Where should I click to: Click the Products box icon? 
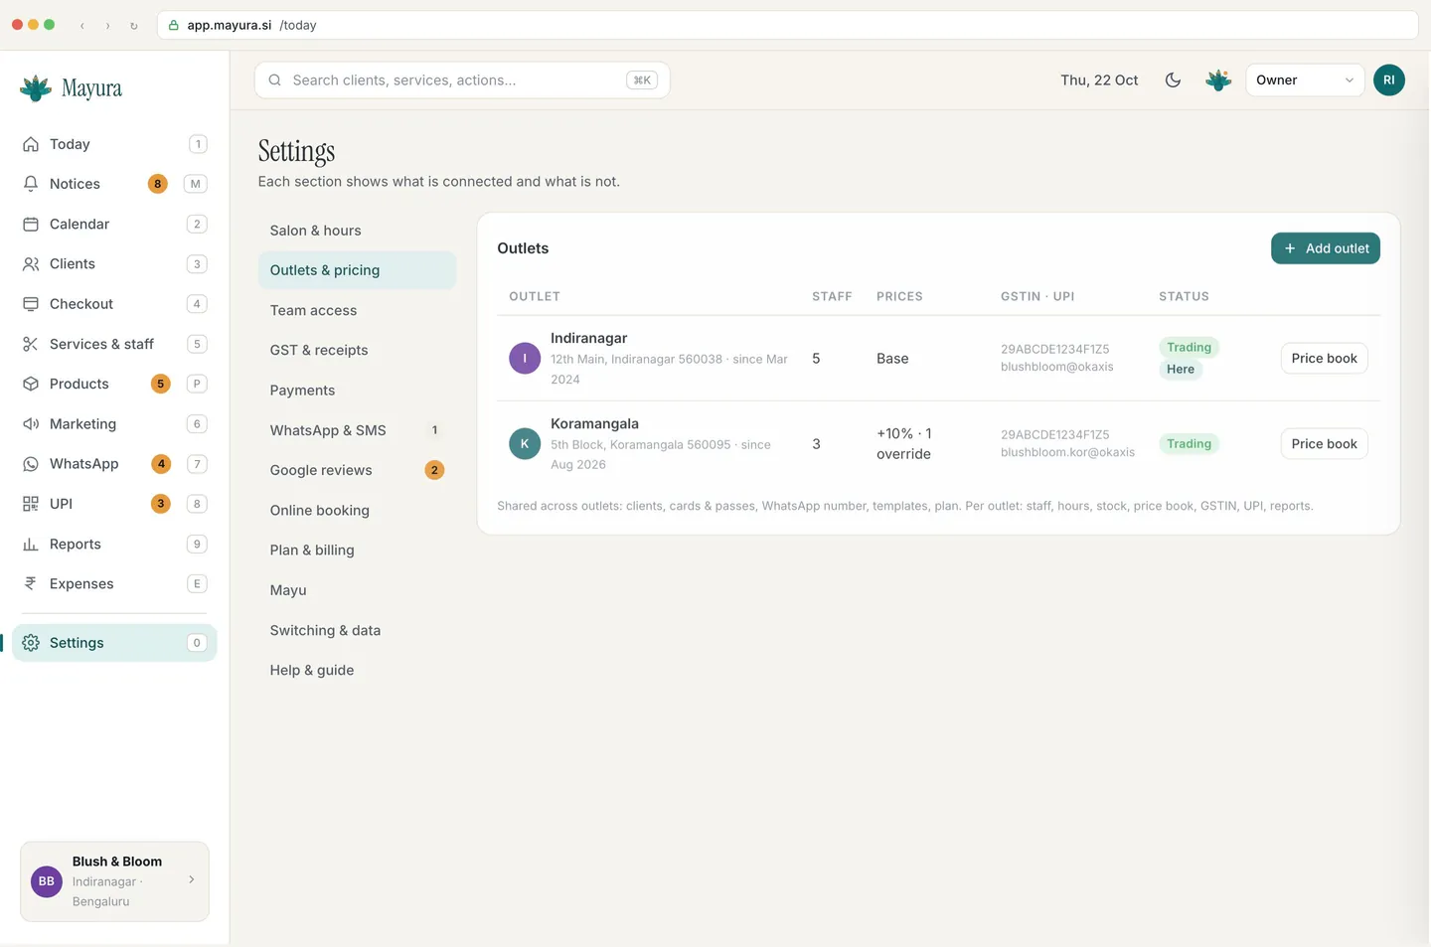point(31,384)
